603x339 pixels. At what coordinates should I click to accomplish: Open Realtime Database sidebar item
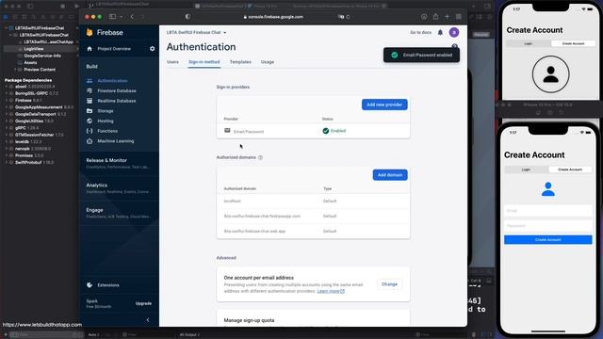click(x=117, y=101)
